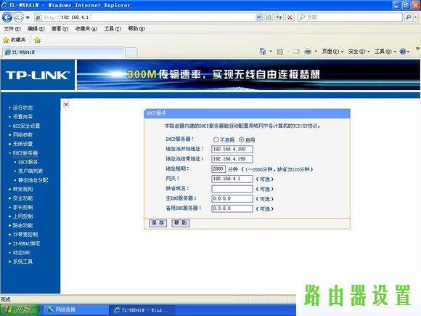Click the 网关 field showing 192.168.4.1
The height and width of the screenshot is (316, 421).
coord(232,179)
